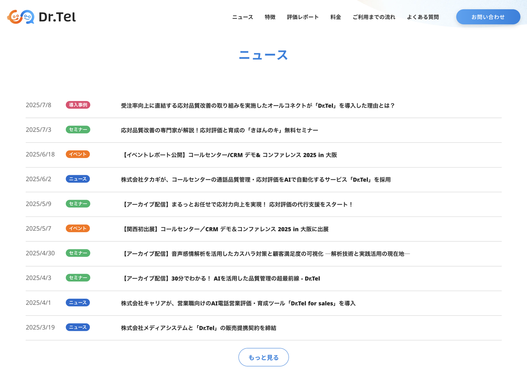527x381 pixels.
Task: Click the ニュース tag on 2025/6/2
Action: click(x=78, y=179)
